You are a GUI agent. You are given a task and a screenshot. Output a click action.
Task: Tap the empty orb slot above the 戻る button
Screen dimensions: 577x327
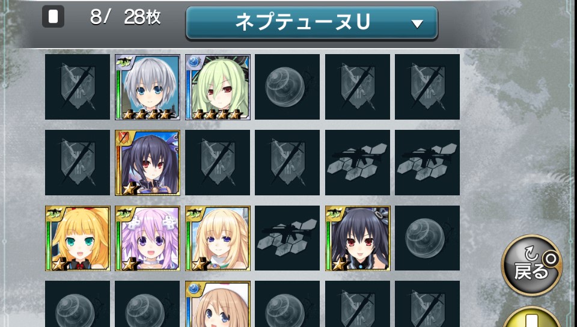[427, 238]
